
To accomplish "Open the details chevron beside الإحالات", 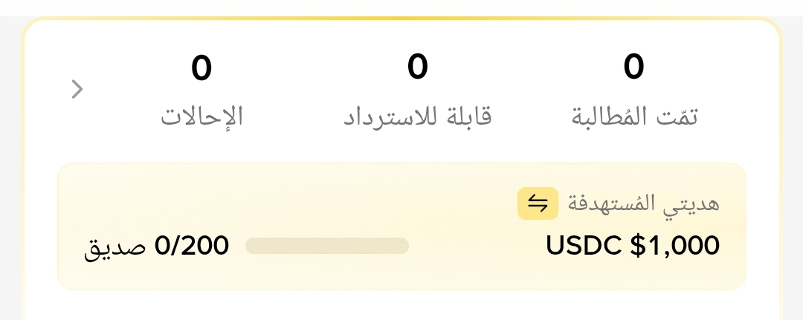I will 77,89.
